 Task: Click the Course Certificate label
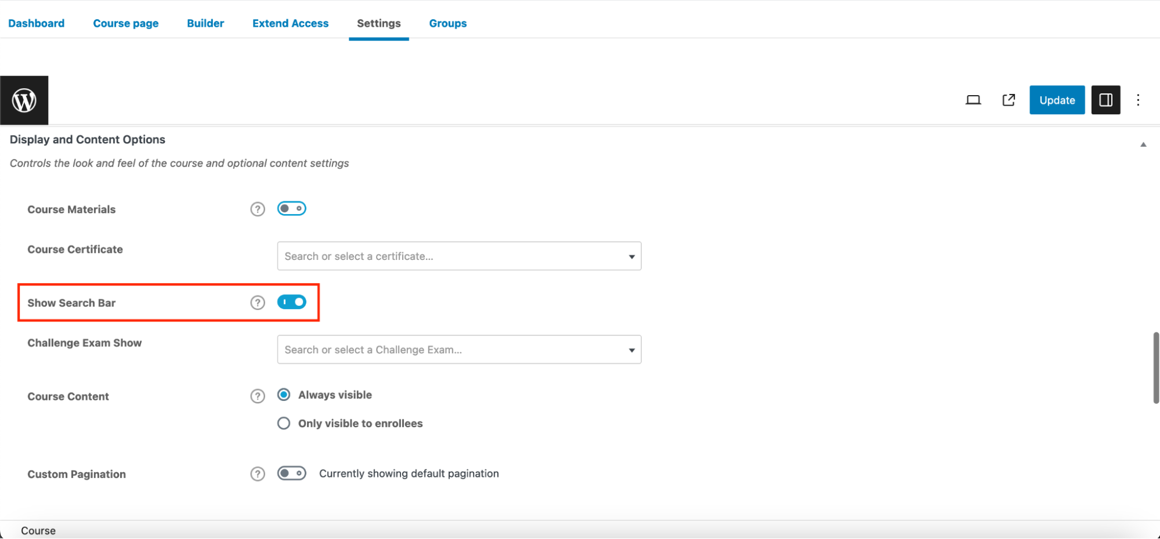coord(75,249)
